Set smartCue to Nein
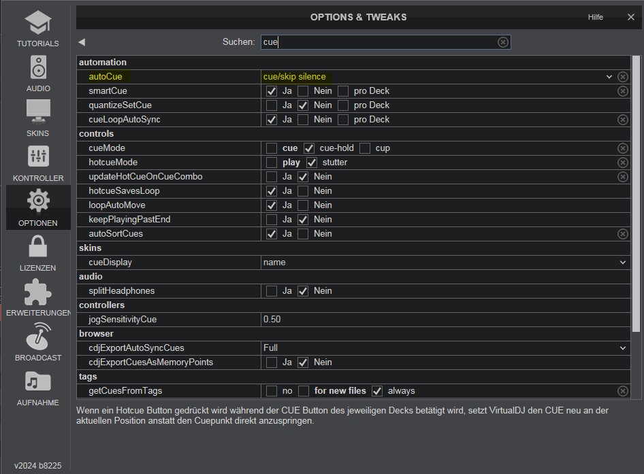The height and width of the screenshot is (474, 644). click(x=303, y=91)
